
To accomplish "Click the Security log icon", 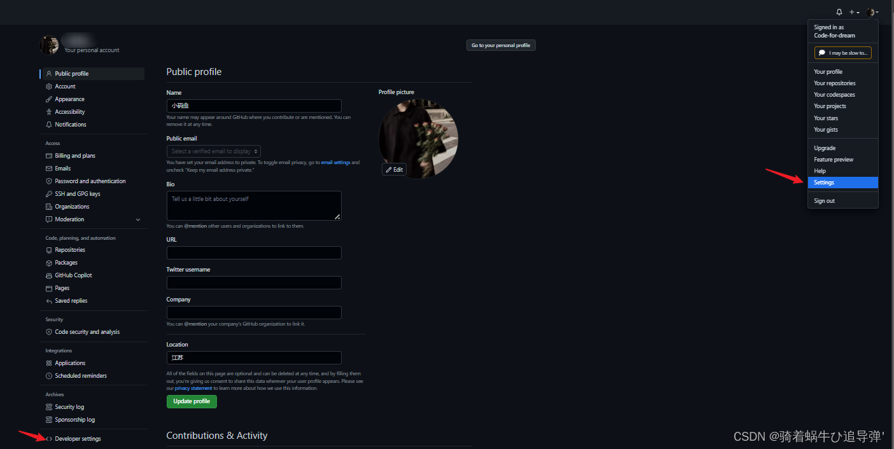I will [x=49, y=407].
